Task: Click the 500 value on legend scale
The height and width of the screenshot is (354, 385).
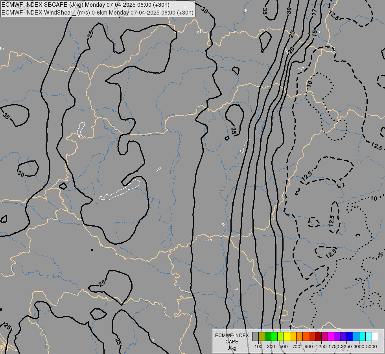Action: [284, 347]
